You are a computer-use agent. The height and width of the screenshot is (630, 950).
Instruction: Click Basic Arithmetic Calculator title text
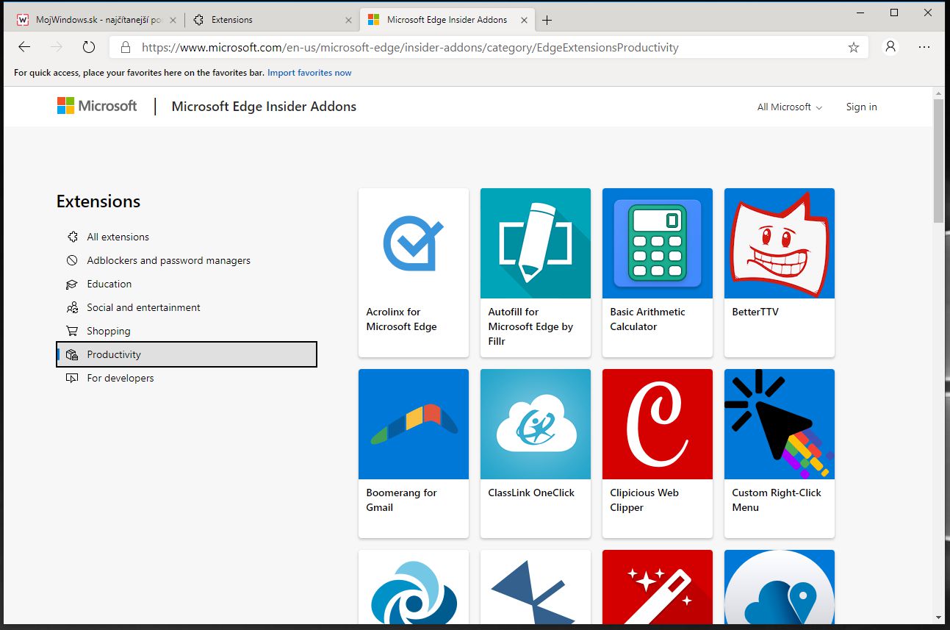(x=647, y=319)
